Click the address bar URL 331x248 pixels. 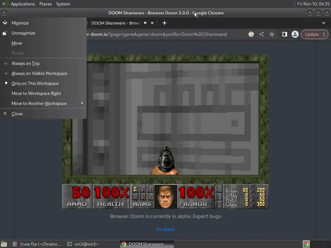point(157,34)
